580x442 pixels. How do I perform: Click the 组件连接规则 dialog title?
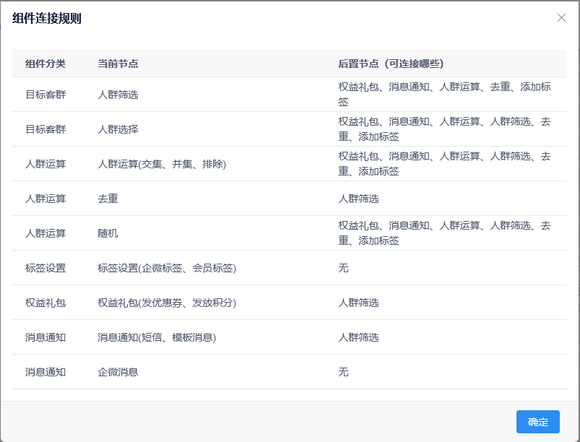(x=47, y=19)
